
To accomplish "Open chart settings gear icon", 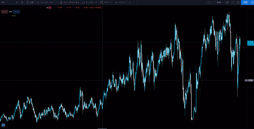I will 227,2.
